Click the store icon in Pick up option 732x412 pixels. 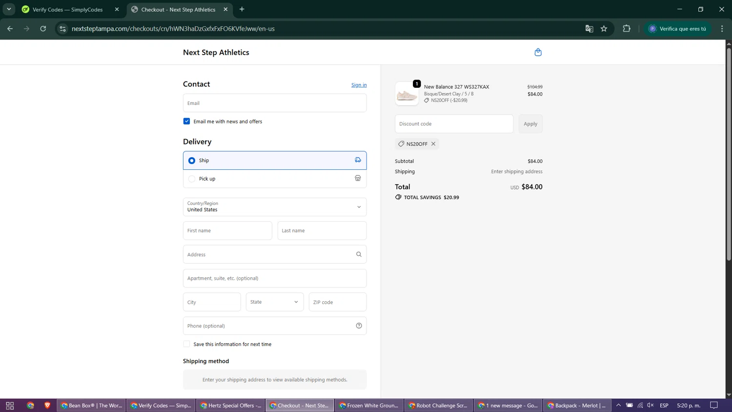click(x=358, y=179)
